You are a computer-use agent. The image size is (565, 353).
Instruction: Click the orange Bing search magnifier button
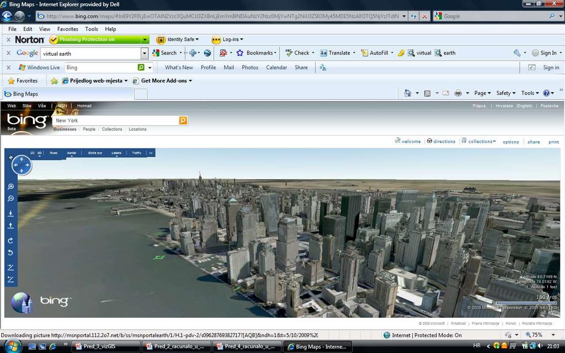[183, 120]
